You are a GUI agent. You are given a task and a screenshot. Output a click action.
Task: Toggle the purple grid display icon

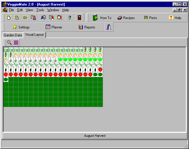[16, 42]
